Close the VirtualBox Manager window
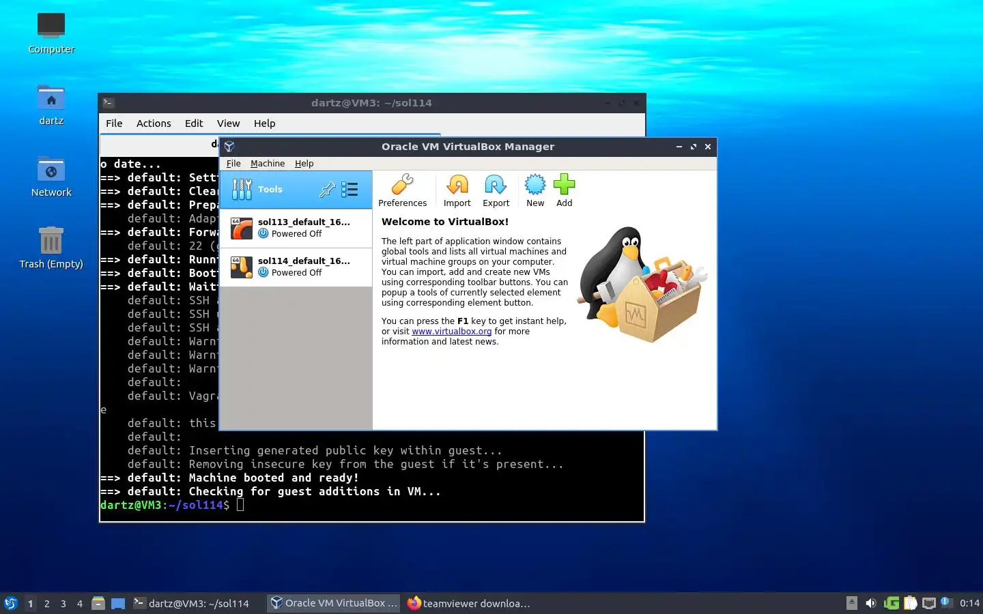 pos(708,147)
